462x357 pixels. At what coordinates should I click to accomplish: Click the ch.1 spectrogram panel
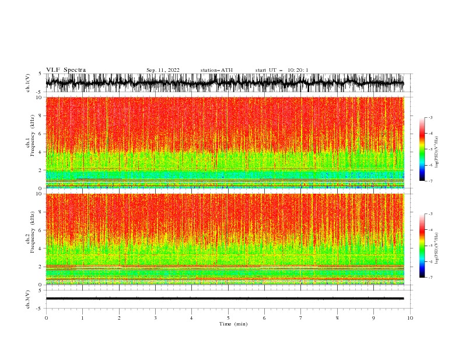point(225,142)
